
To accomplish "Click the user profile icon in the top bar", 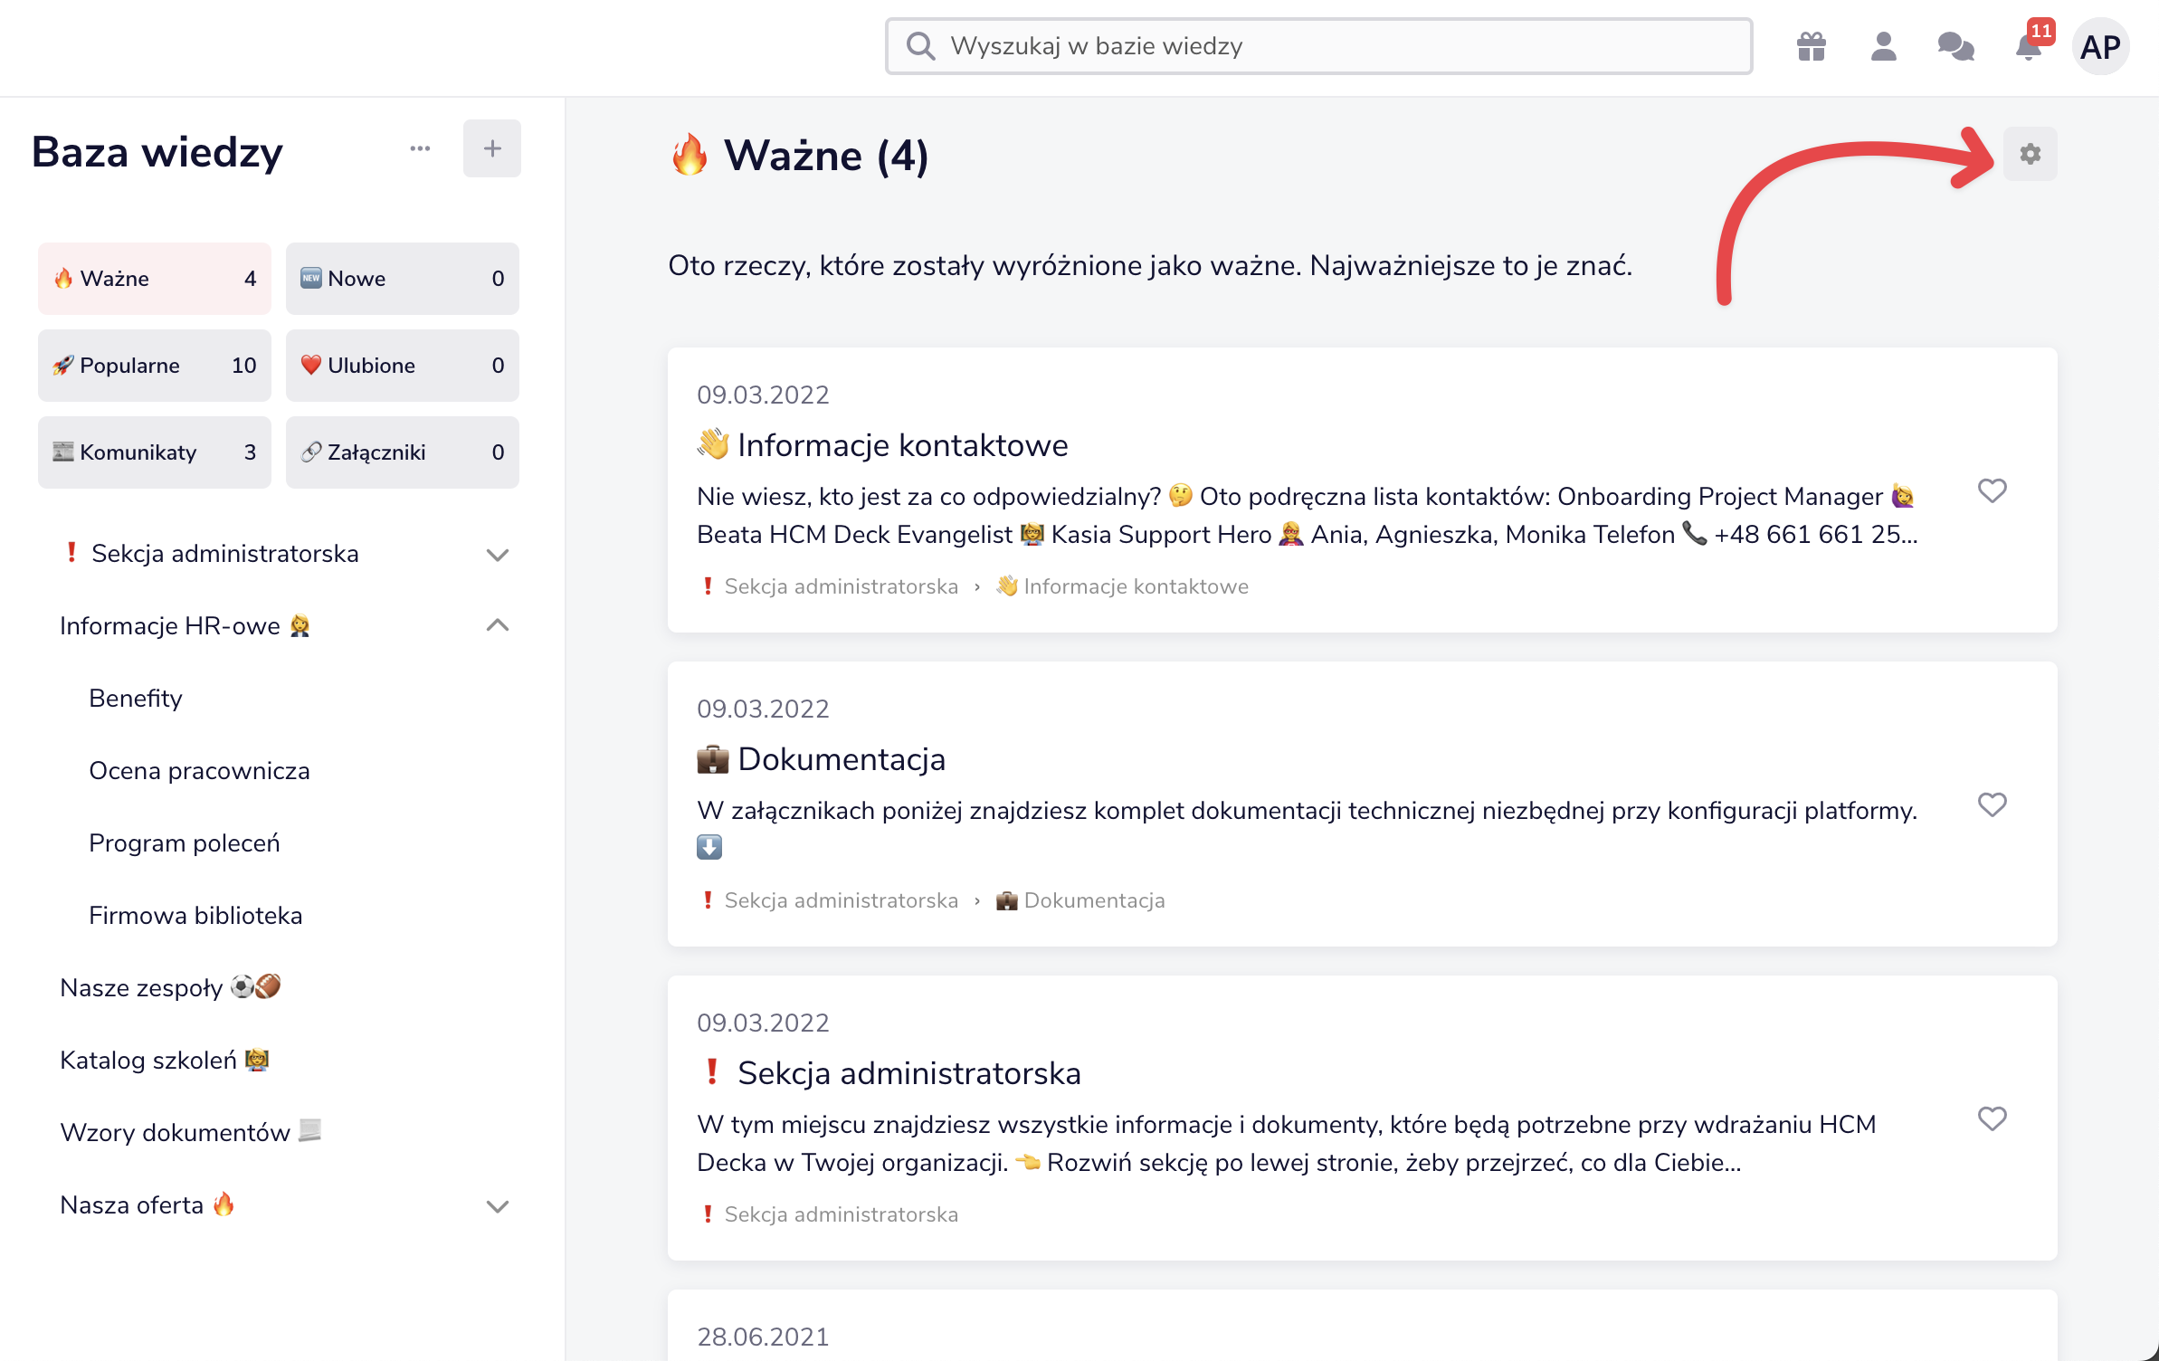I will click(1883, 46).
